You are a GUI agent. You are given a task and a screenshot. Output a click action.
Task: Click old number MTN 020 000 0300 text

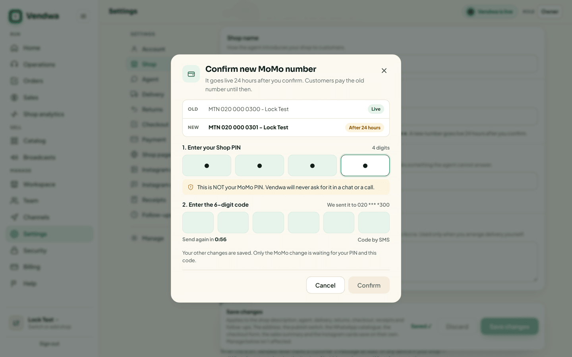249,109
